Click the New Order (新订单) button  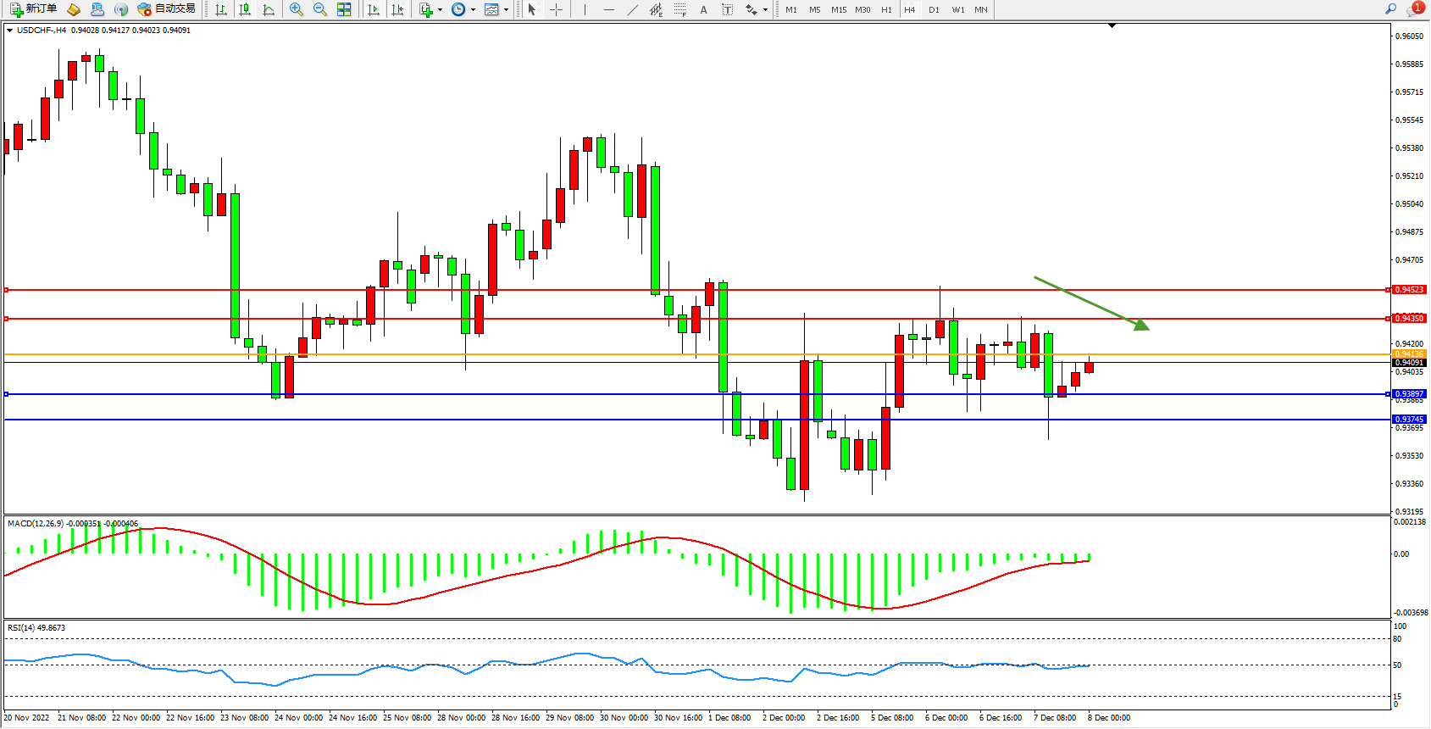[34, 9]
